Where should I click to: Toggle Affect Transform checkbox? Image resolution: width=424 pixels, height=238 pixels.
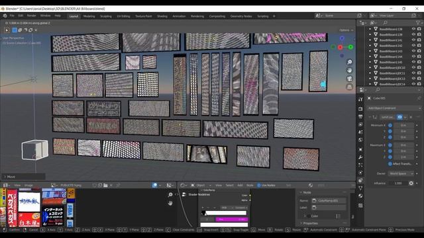[x=390, y=164]
